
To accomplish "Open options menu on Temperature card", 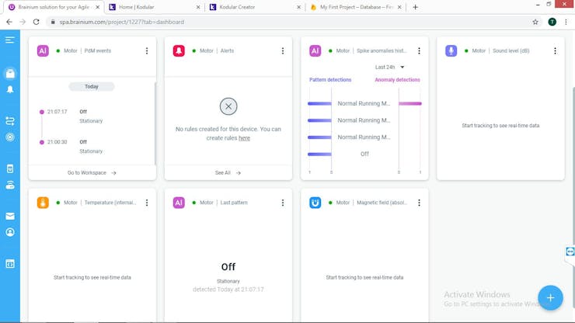I will click(x=147, y=203).
